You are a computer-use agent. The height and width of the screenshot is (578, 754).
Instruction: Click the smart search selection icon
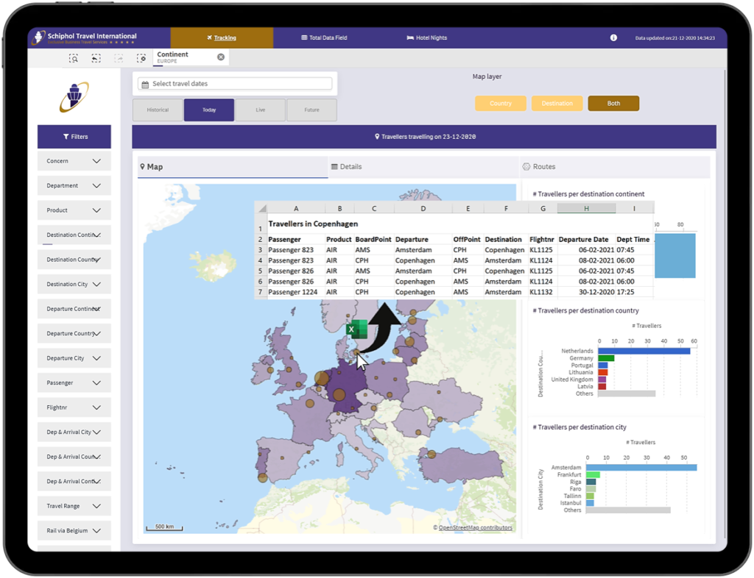click(74, 58)
